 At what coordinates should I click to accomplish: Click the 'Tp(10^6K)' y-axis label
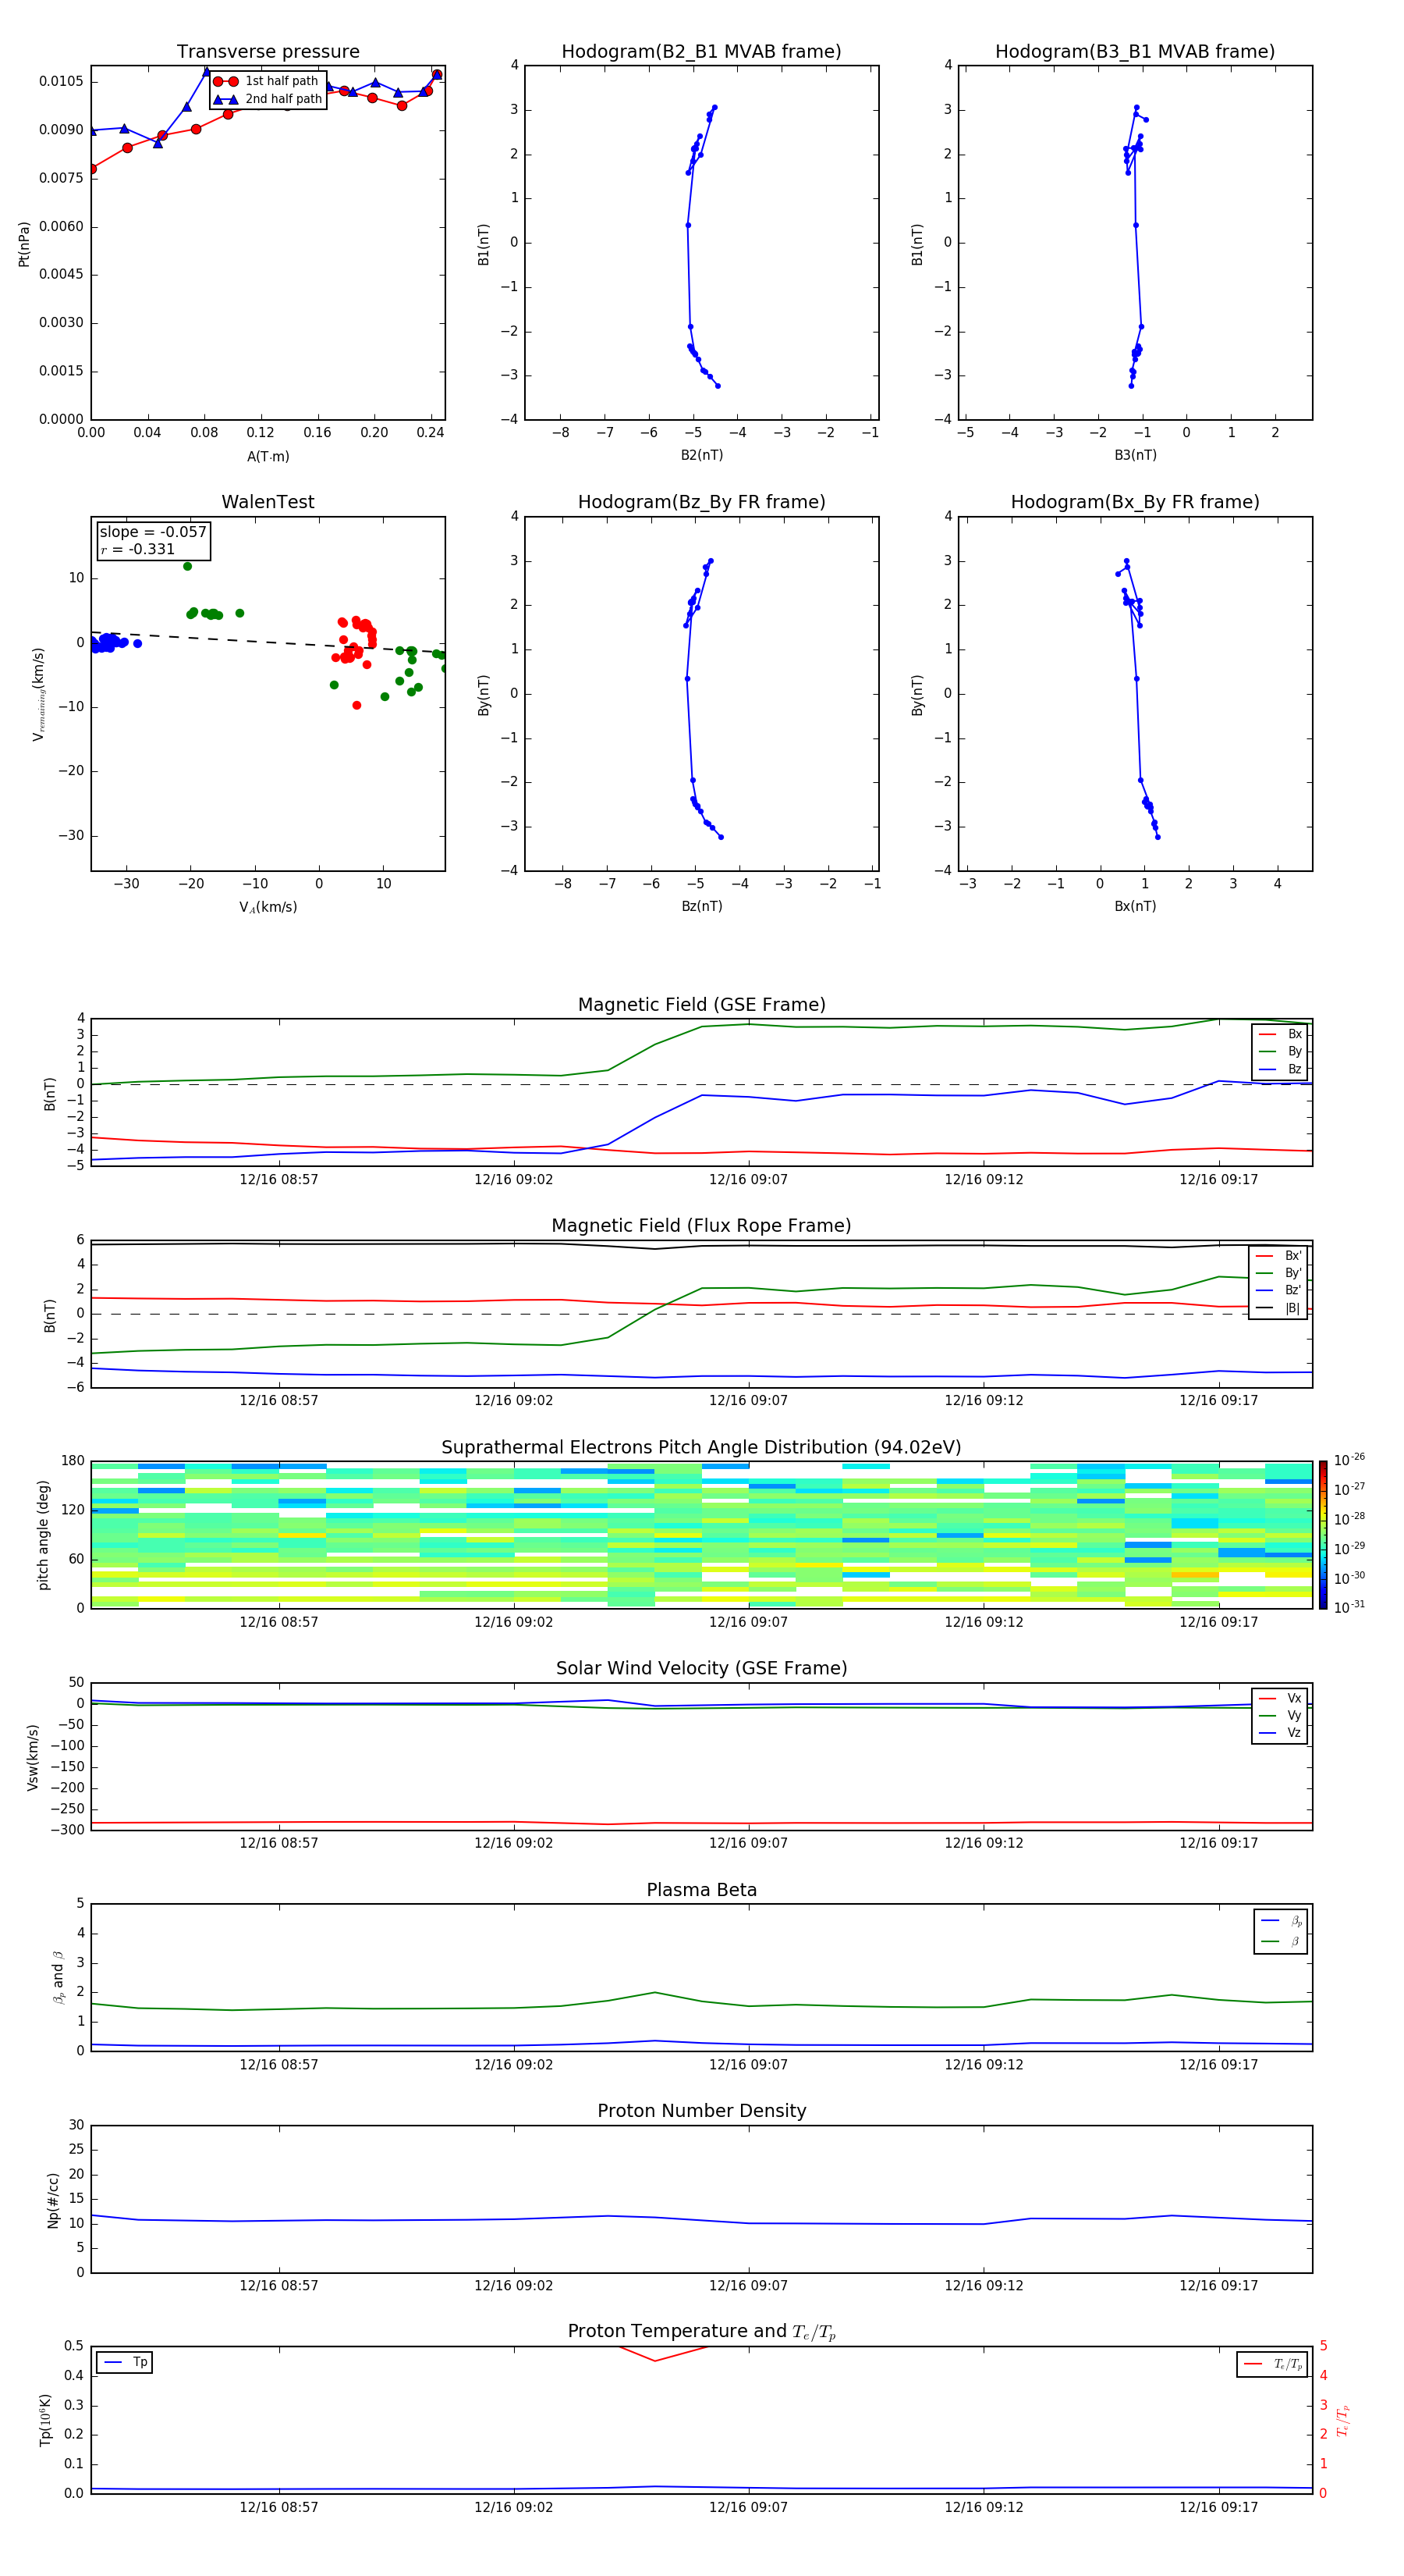[x=45, y=2420]
